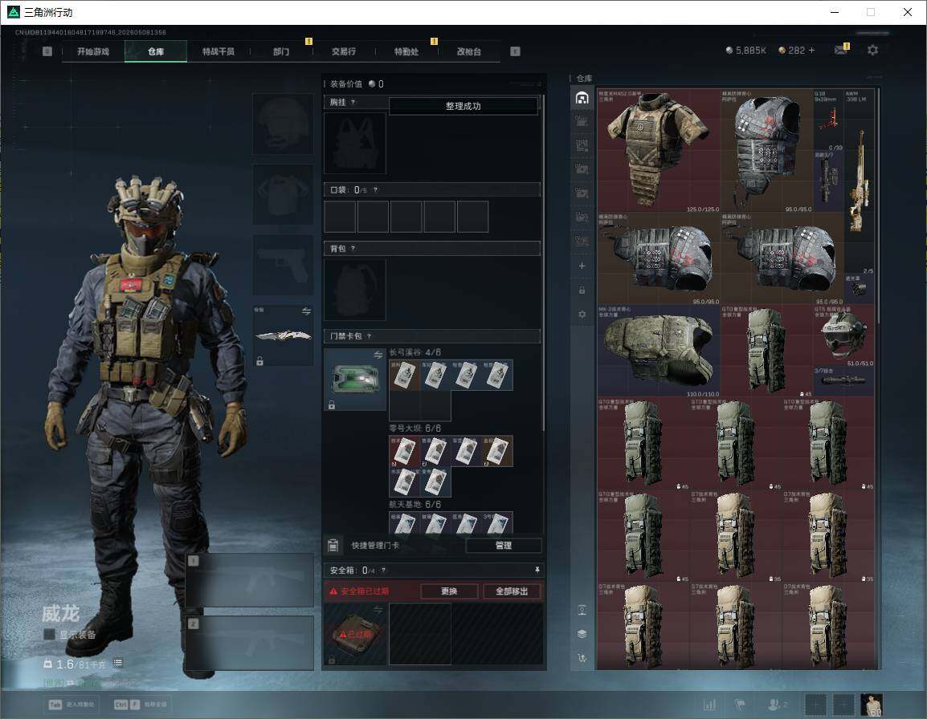Select the helmet equipment slot
The width and height of the screenshot is (927, 719).
(x=284, y=124)
